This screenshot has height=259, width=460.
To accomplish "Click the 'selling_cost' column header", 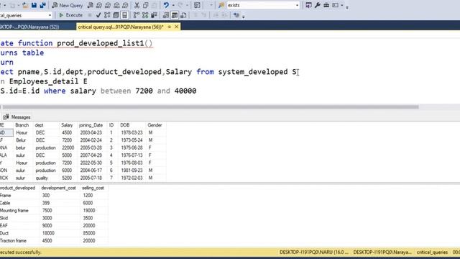I will coord(93,188).
